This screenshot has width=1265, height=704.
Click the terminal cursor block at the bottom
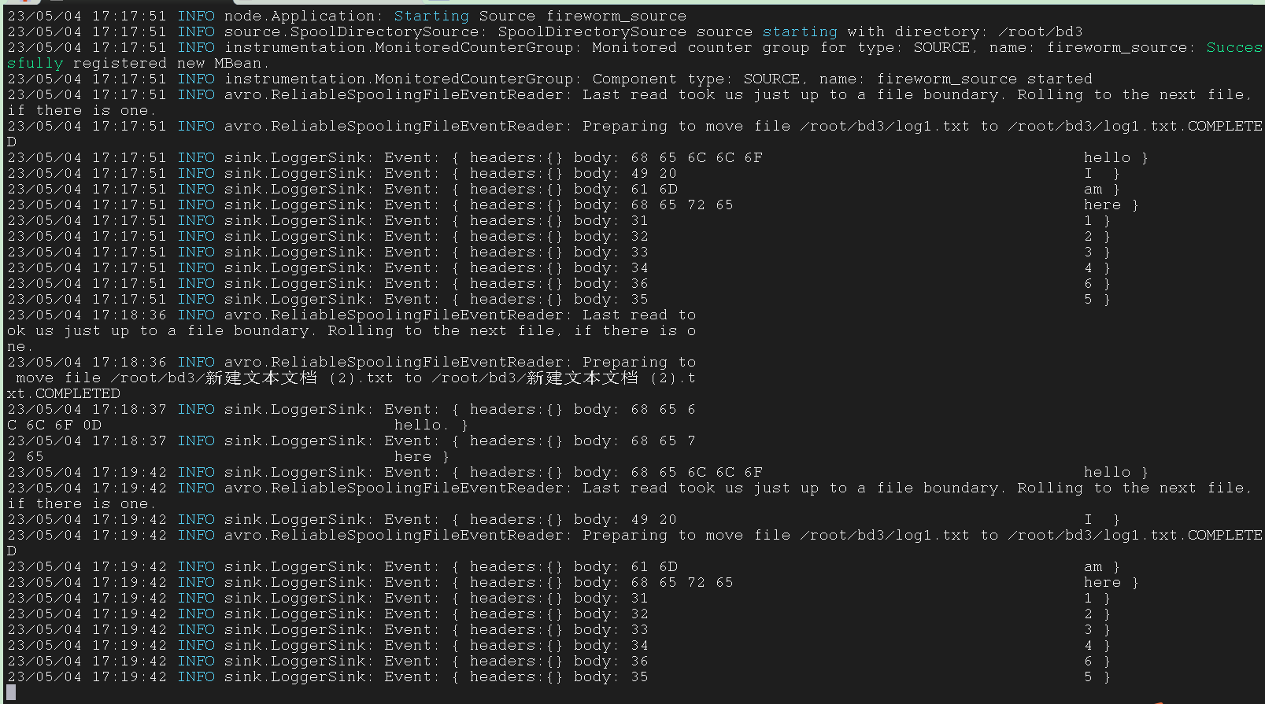11,692
